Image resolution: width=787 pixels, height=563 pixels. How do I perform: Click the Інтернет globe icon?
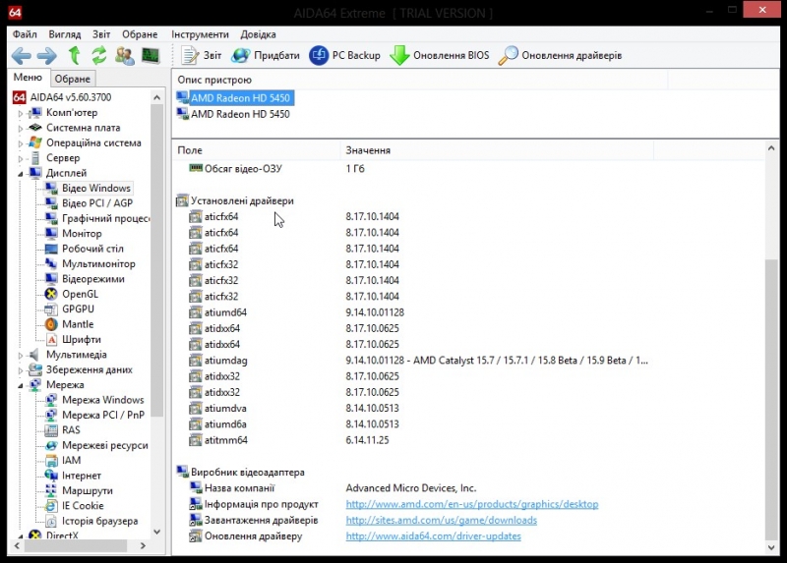[51, 476]
